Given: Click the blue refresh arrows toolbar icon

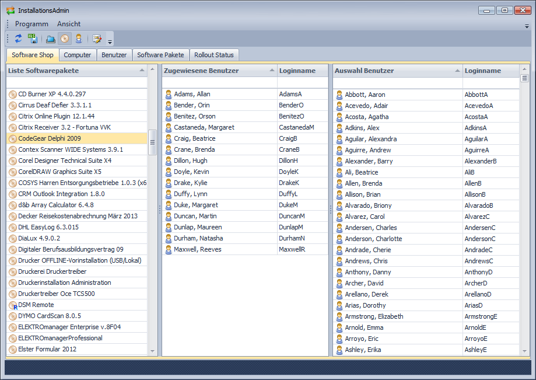Looking at the screenshot, I should click(18, 39).
